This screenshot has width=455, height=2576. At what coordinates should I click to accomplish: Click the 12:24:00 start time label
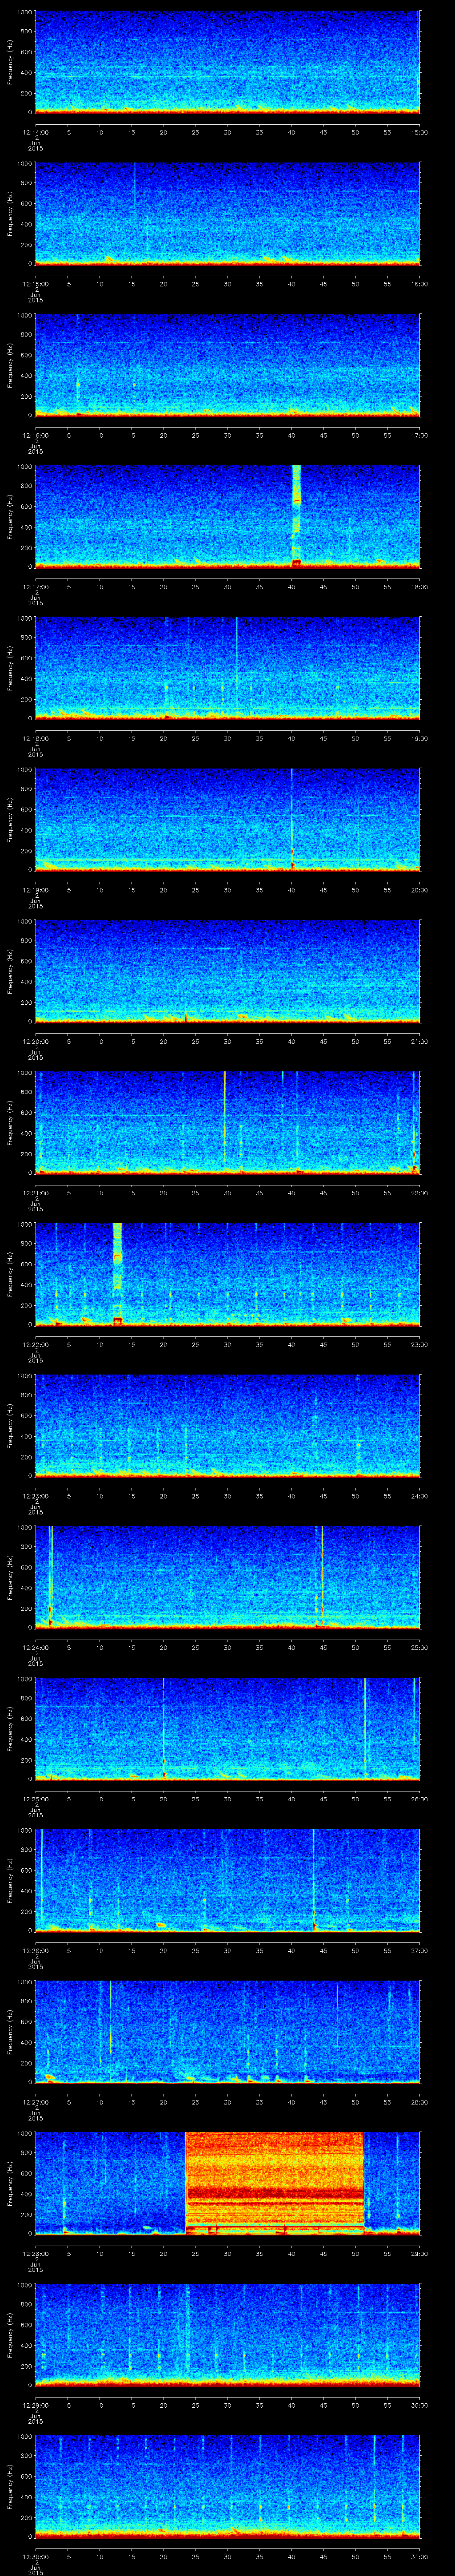coord(35,1647)
